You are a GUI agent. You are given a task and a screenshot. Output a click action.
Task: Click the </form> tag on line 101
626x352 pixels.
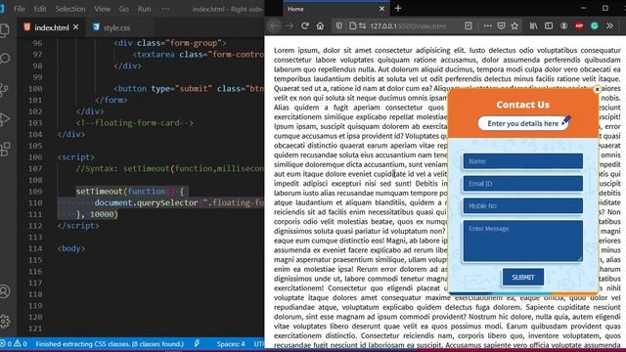111,100
